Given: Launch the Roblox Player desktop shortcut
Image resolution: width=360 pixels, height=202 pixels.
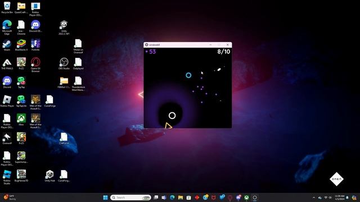Looking at the screenshot, I should (7, 101).
